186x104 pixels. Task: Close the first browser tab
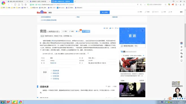tap(27, 1)
